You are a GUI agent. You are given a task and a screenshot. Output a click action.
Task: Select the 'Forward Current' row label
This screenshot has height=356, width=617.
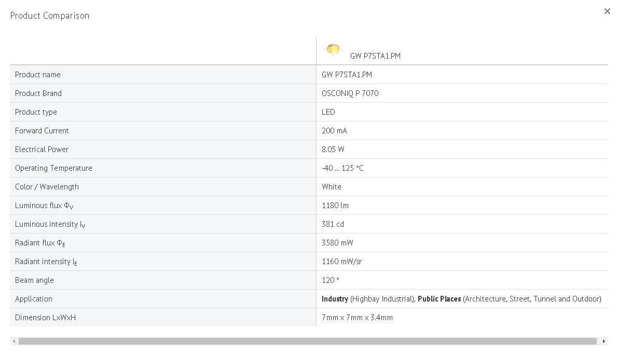pyautogui.click(x=42, y=131)
